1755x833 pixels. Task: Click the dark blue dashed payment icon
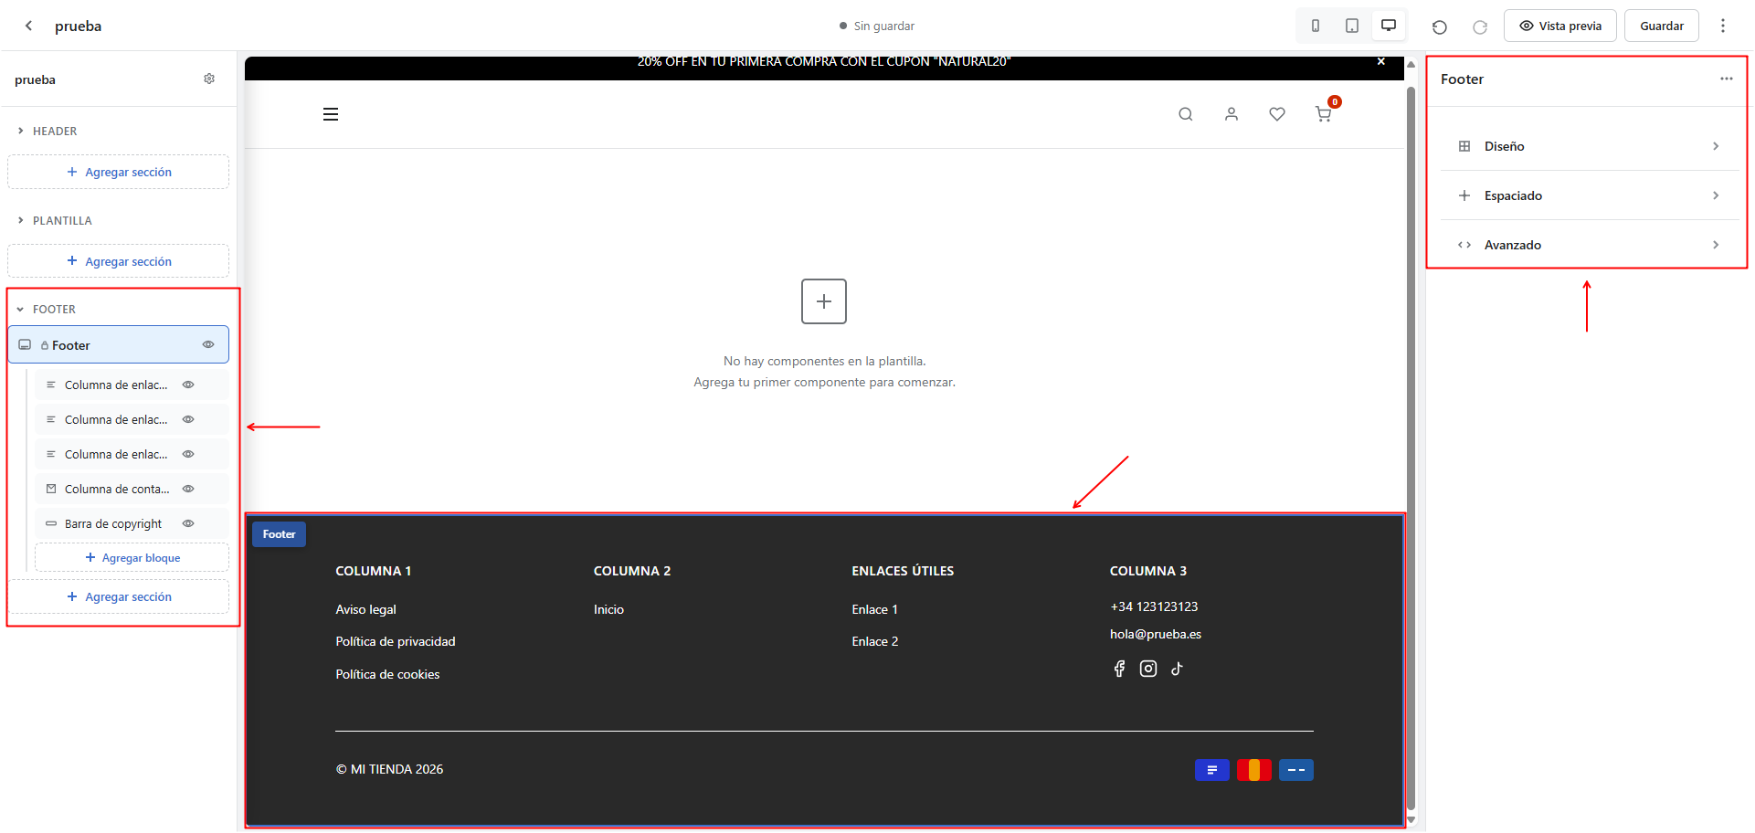coord(1296,770)
